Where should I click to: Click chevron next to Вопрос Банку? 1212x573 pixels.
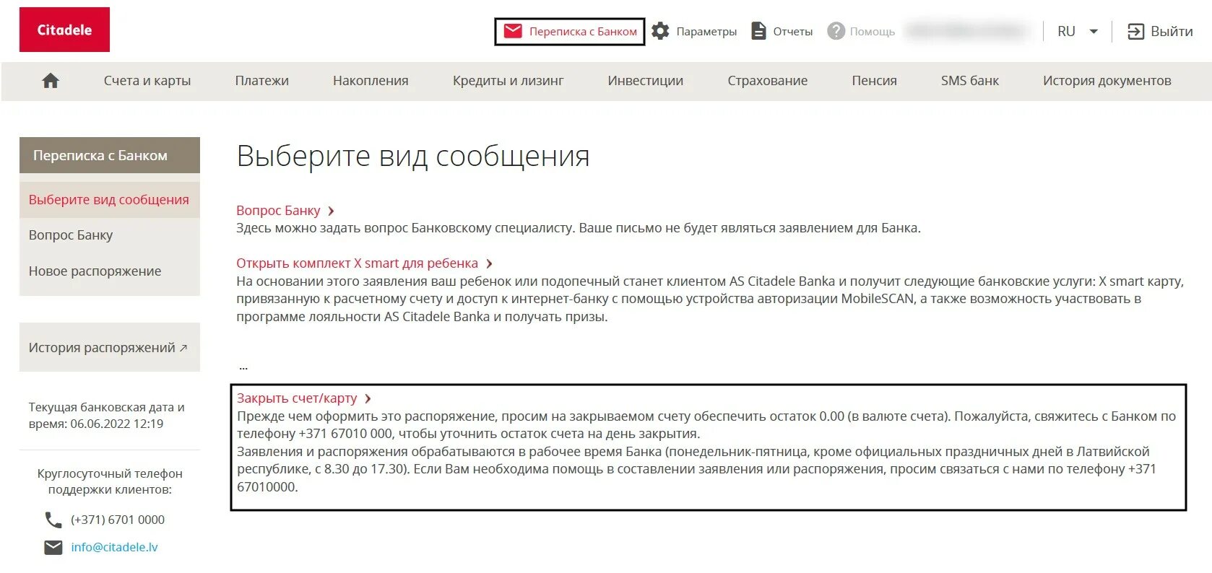pyautogui.click(x=331, y=211)
